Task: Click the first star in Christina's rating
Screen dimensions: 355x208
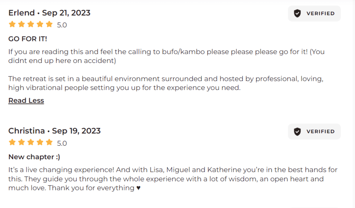Action: tap(12, 143)
